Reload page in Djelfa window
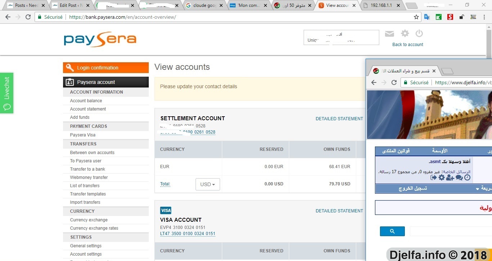492x261 pixels. [x=394, y=82]
